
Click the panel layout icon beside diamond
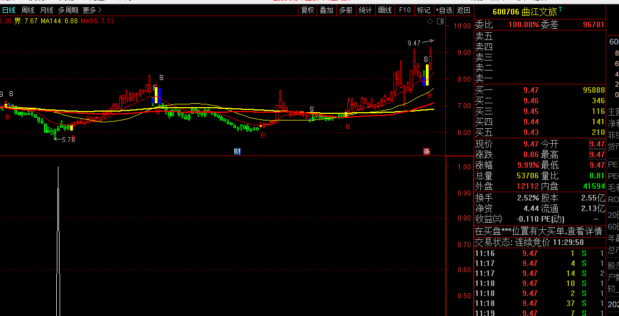coord(440,22)
